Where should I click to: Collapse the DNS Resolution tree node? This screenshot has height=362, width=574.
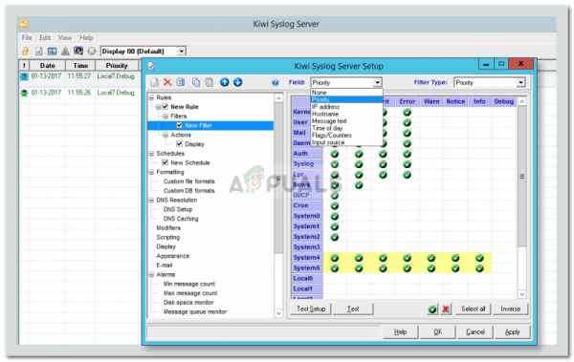coord(151,200)
